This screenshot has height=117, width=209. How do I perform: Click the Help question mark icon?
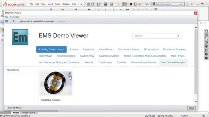pyautogui.click(x=192, y=4)
